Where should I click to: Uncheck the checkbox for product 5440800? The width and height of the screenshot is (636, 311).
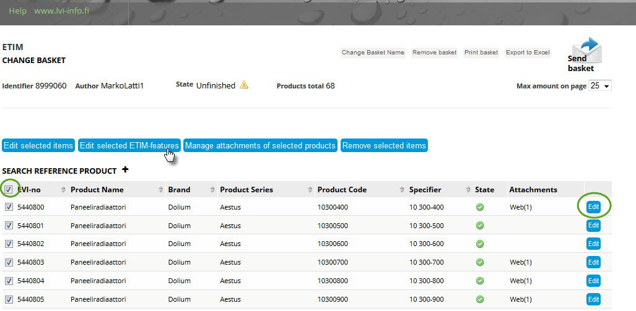pos(9,207)
